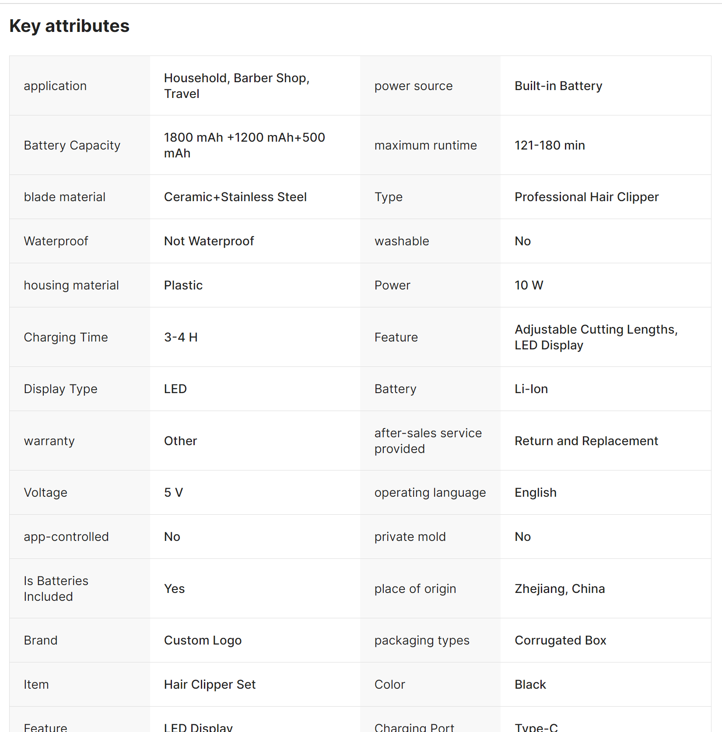Select the Battery Capacity label

(x=72, y=145)
